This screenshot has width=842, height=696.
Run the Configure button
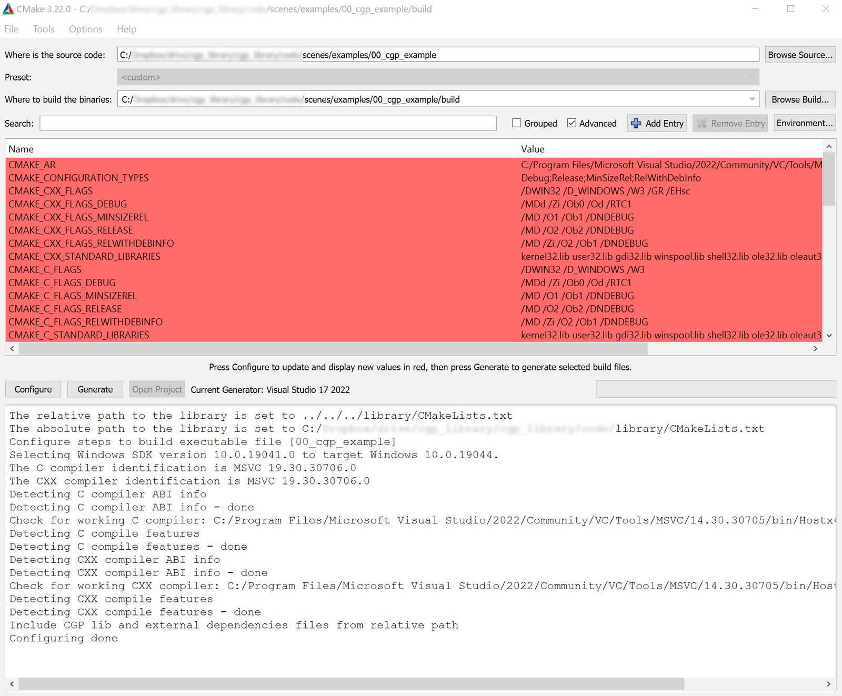[33, 389]
